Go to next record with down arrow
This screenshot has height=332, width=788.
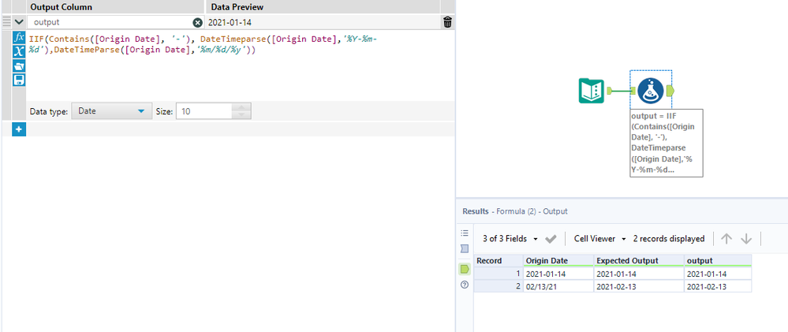[x=746, y=239]
